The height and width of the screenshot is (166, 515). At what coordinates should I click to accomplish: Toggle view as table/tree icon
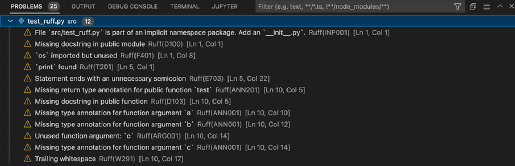pos(486,6)
